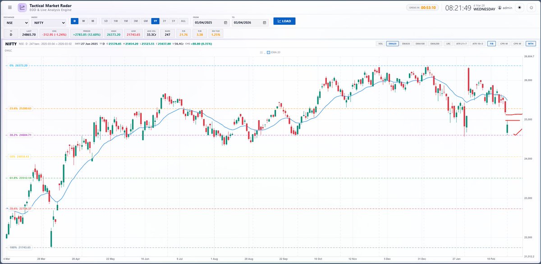This screenshot has height=264, width=541.
Task: Choose the 5D range
Action: pos(105,21)
